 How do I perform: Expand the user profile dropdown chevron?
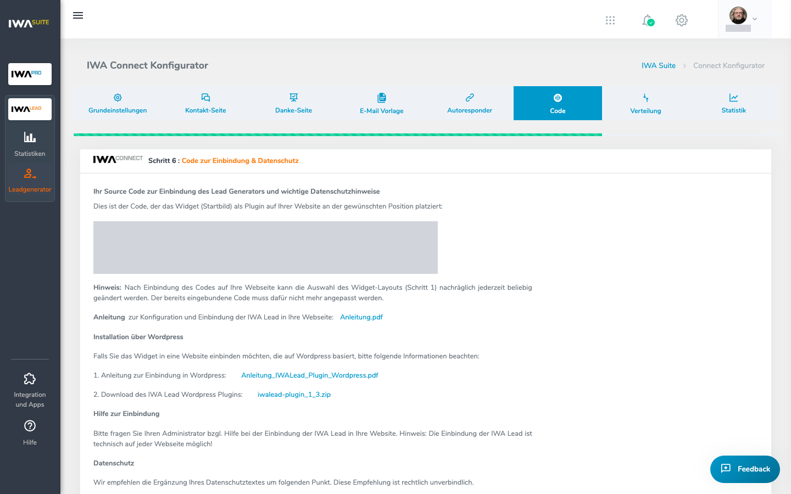755,19
